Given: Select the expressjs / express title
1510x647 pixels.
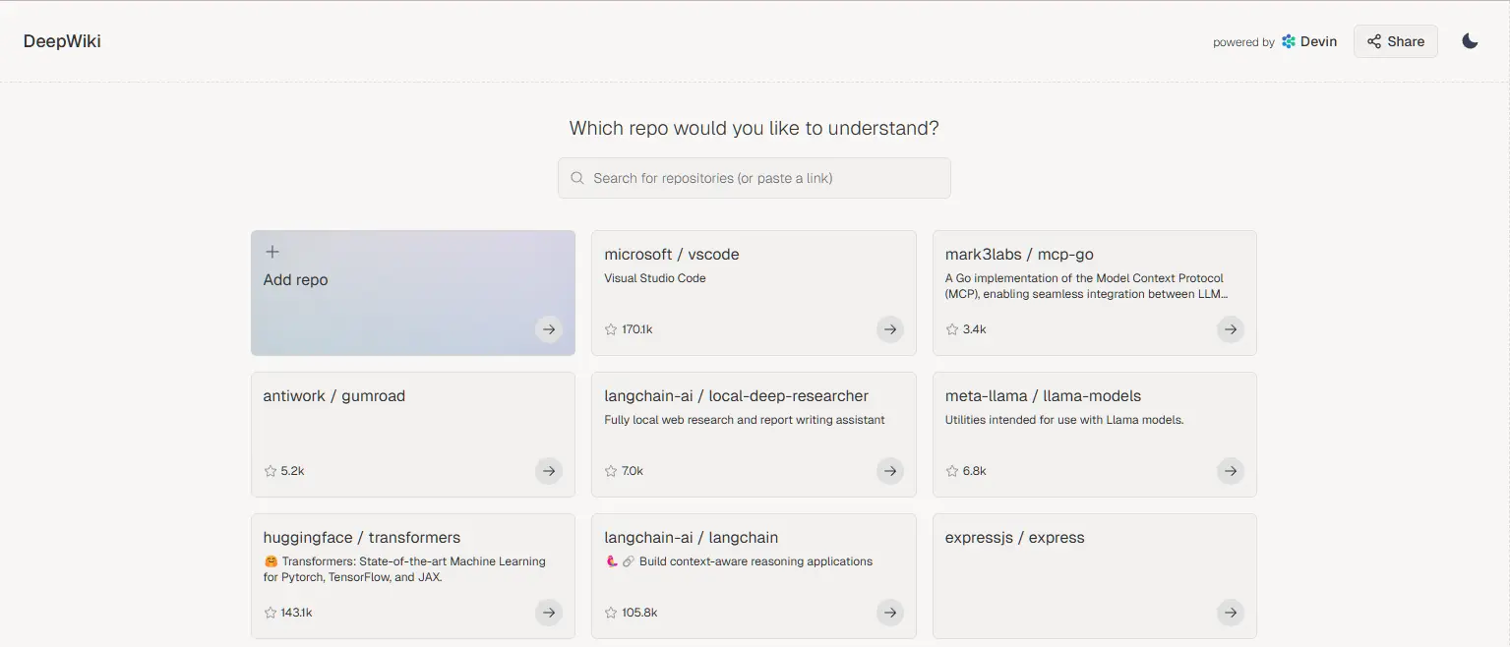Looking at the screenshot, I should pos(1014,538).
